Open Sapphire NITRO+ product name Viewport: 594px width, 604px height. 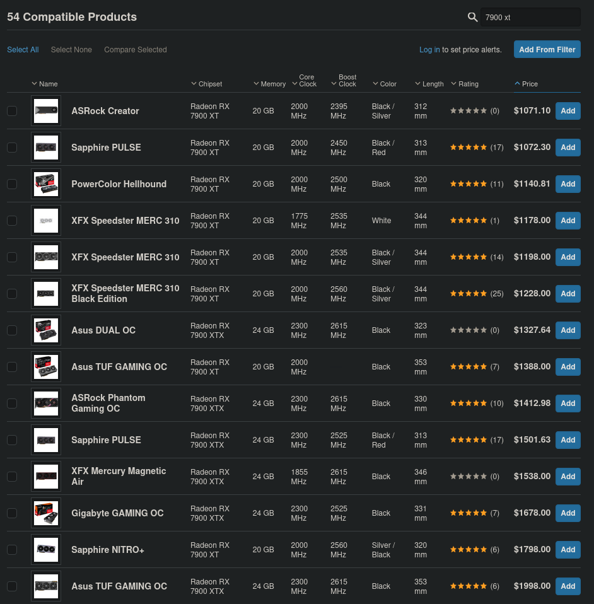tap(108, 550)
